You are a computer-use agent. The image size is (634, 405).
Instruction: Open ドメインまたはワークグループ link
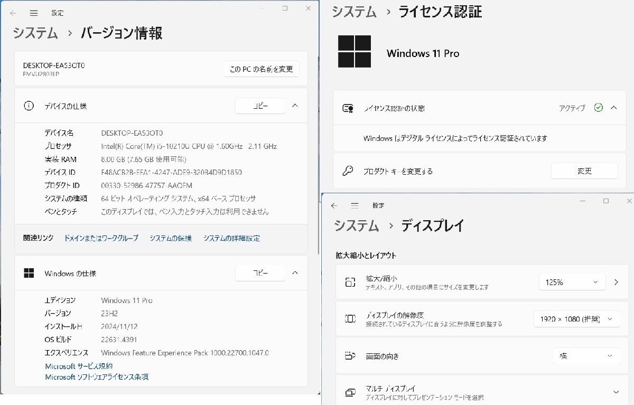pos(101,238)
